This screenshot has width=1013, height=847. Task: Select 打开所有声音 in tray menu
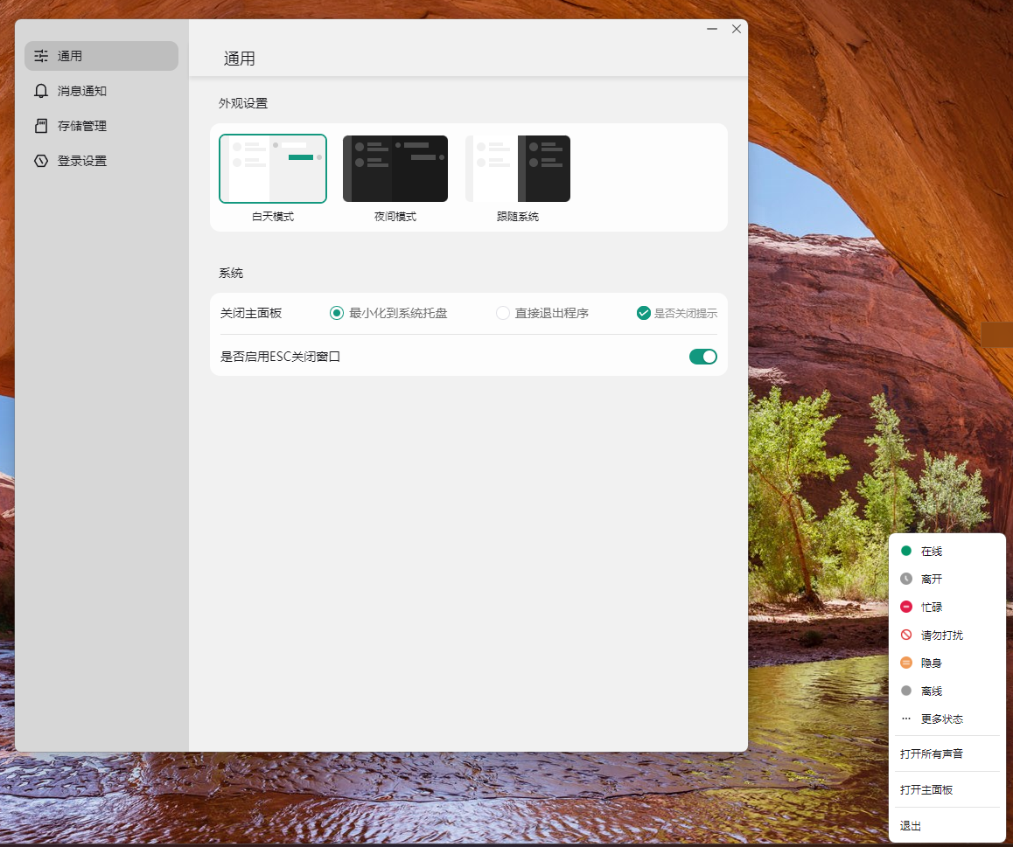[947, 753]
